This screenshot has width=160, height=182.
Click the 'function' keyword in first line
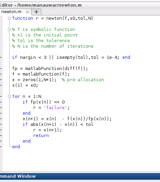point(23,18)
